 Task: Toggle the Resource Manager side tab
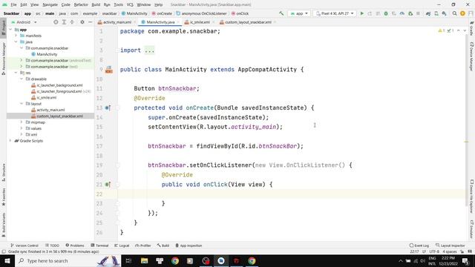(3, 59)
